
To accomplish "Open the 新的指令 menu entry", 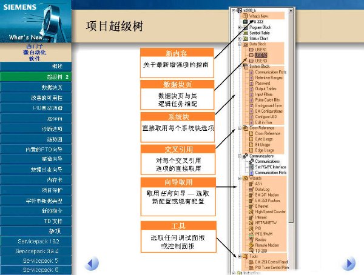I will [x=36, y=211].
